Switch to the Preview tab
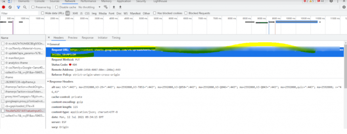Image resolution: width=347 pixels, height=134 pixels. [73, 38]
